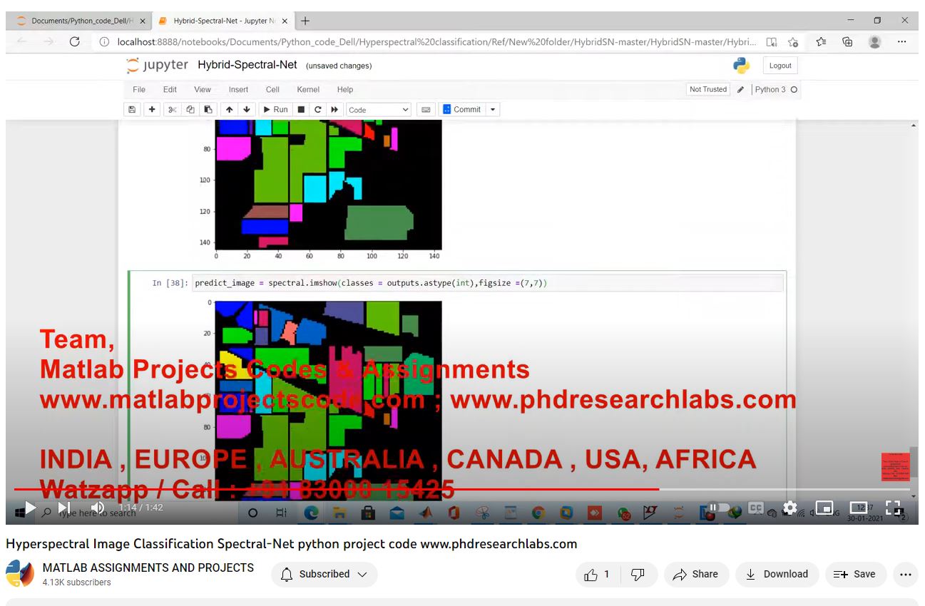The height and width of the screenshot is (606, 925).
Task: Open the Kernel menu in Jupyter
Action: coord(308,90)
